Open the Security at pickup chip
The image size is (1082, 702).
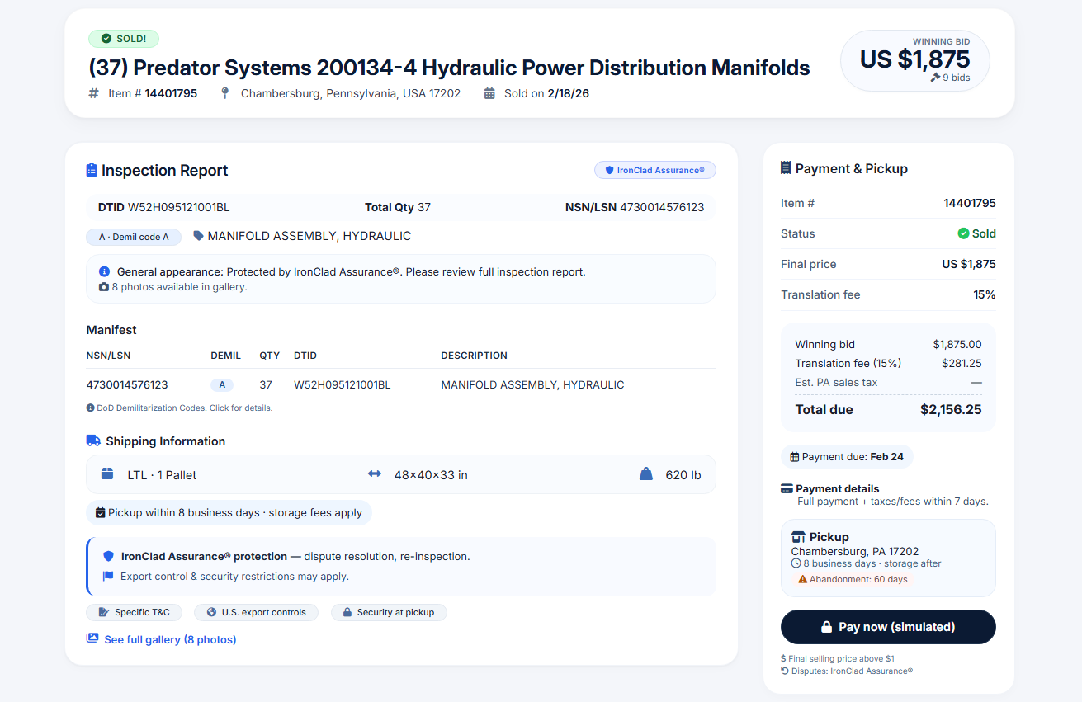coord(389,612)
